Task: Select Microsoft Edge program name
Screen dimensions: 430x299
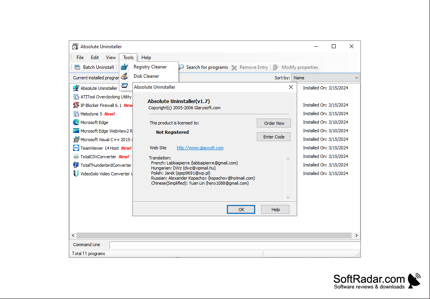Action: click(x=94, y=122)
